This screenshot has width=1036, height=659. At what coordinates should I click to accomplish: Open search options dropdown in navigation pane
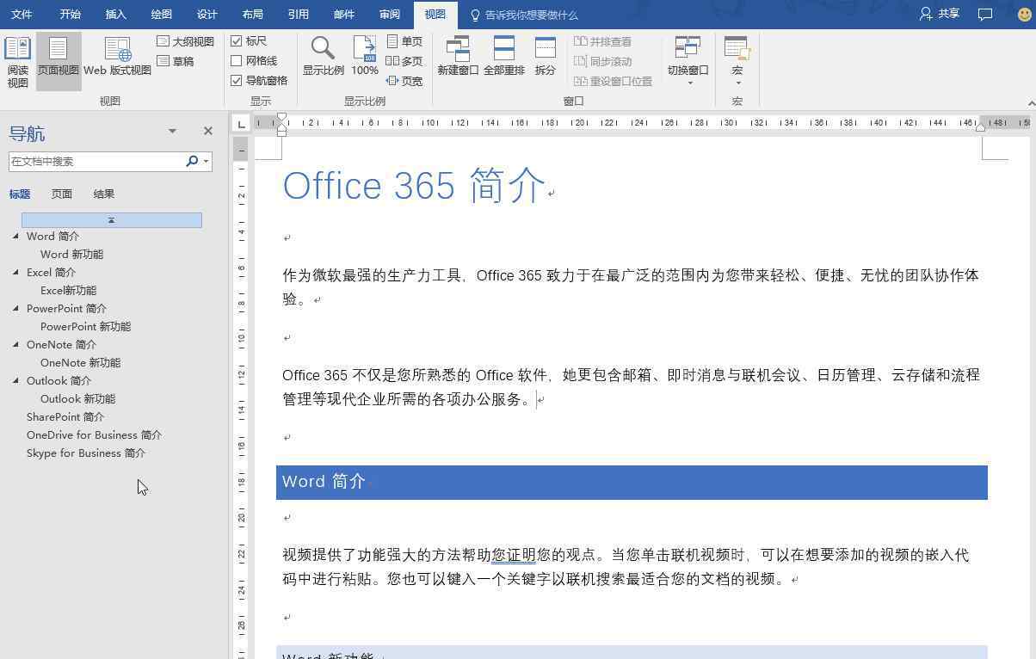(x=206, y=162)
